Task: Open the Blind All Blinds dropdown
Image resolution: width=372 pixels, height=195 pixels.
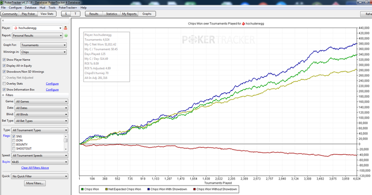Action: [41, 114]
